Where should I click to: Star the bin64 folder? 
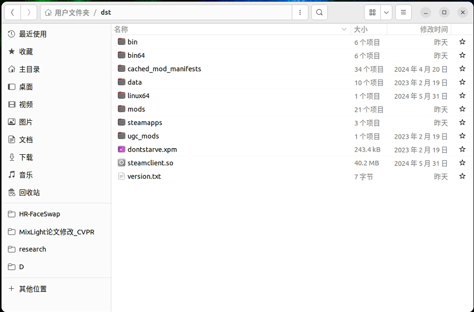click(462, 55)
